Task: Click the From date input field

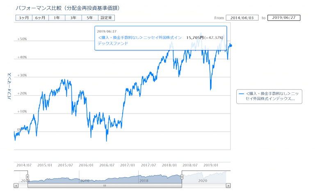Action: pos(242,18)
